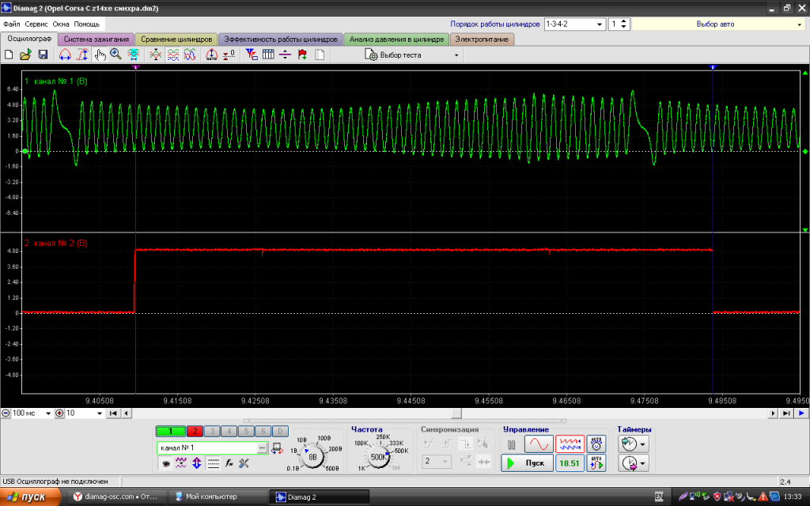Open the second Таймеры clock dropdown
The image size is (810, 506).
634,463
